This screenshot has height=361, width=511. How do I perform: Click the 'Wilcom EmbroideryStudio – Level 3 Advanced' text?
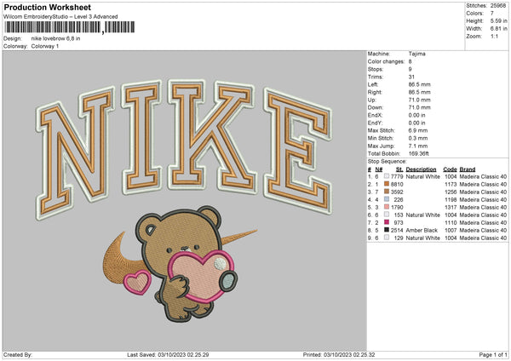(x=60, y=17)
